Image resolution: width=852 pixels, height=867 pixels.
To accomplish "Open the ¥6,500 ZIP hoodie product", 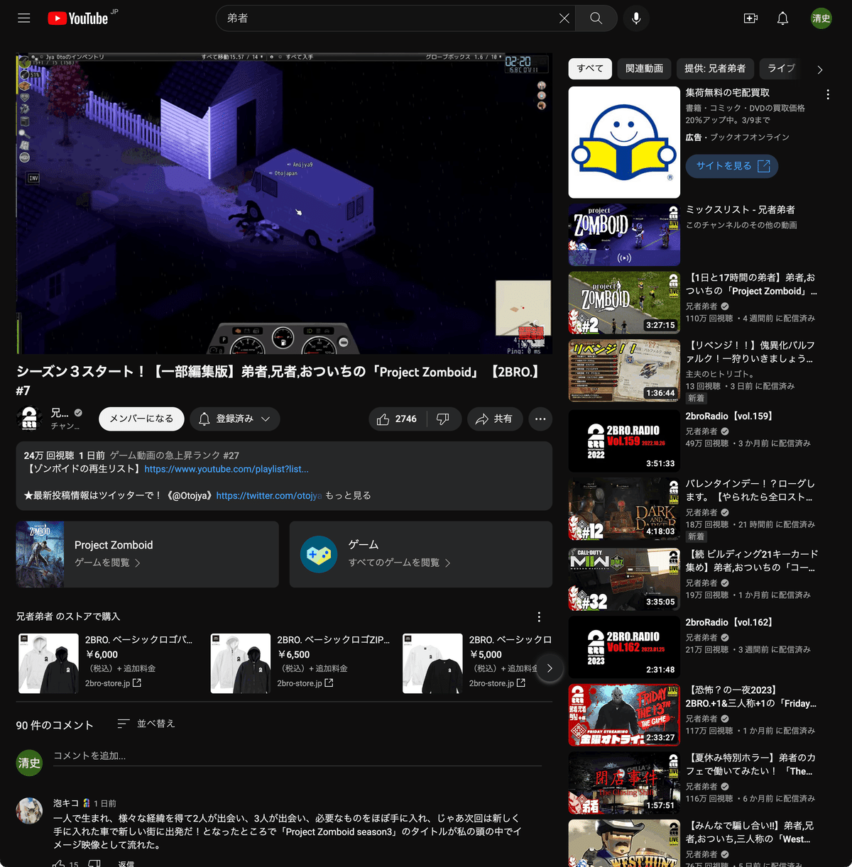I will 301,663.
